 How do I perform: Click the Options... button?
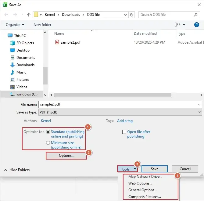click(66, 156)
